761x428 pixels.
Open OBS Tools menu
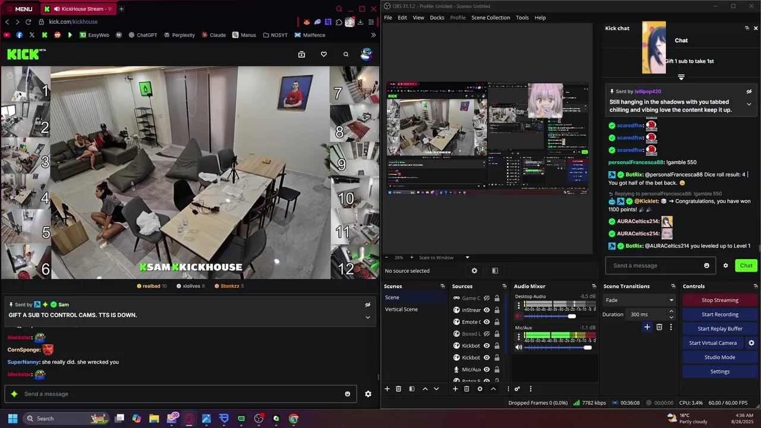[x=522, y=18]
